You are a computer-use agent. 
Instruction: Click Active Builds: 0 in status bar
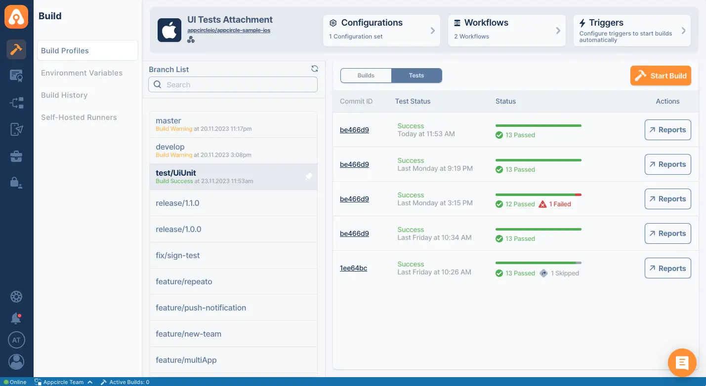point(125,382)
